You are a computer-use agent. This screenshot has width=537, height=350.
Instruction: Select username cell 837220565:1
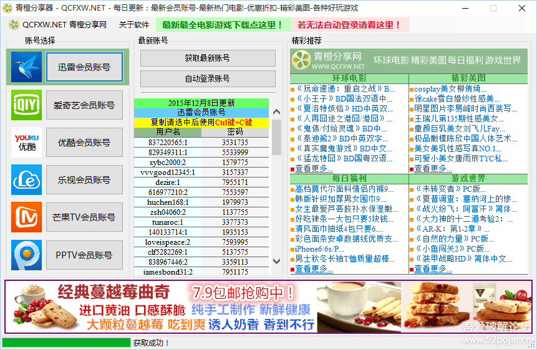(x=168, y=143)
